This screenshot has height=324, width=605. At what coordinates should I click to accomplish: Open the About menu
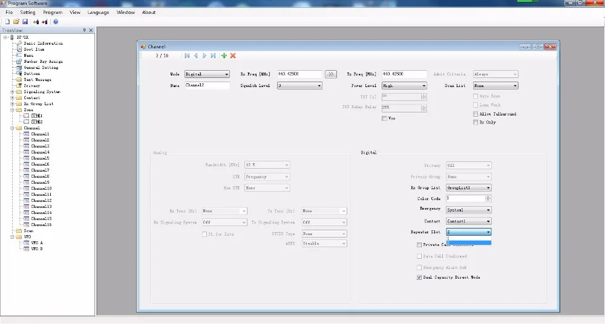pyautogui.click(x=149, y=12)
